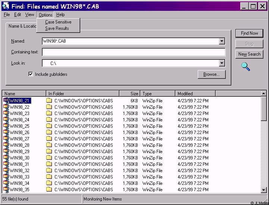This screenshot has width=269, height=205.
Task: Click the results scrollbar up arrow
Action: click(263, 93)
